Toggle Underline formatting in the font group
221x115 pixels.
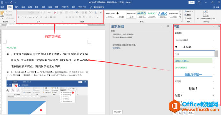[x=25, y=17]
